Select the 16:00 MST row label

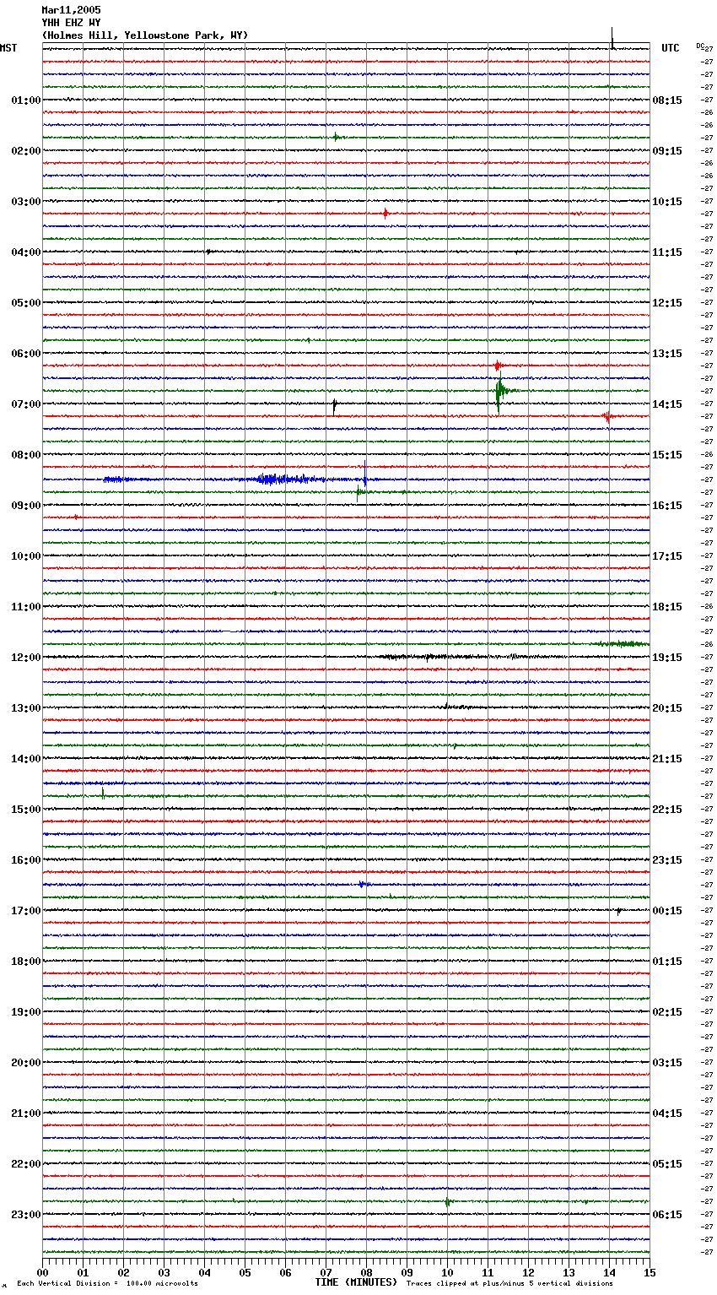point(26,860)
